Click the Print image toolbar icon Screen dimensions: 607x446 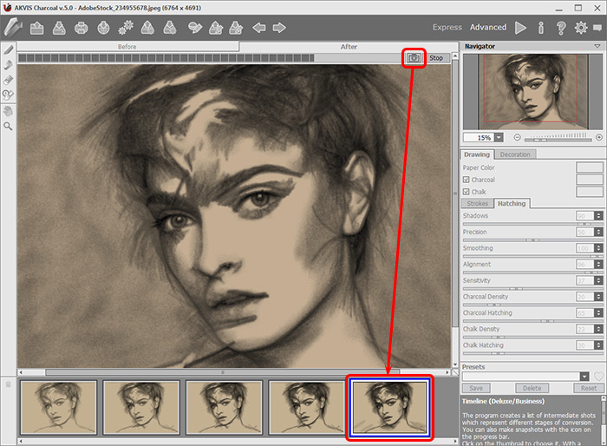coord(81,28)
